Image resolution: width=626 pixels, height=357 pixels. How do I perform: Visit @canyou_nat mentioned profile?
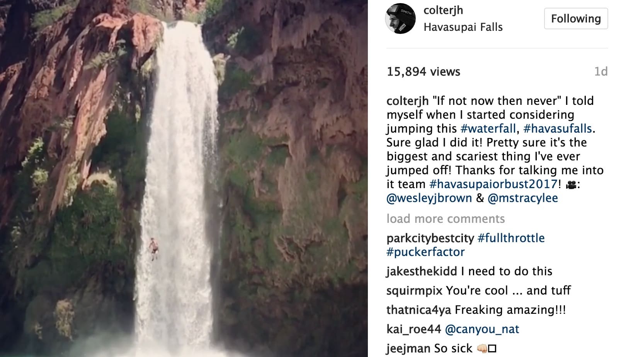tap(482, 329)
